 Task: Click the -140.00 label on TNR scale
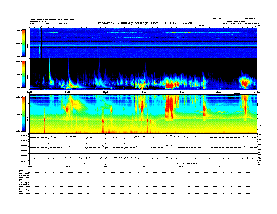[x=19, y=114]
